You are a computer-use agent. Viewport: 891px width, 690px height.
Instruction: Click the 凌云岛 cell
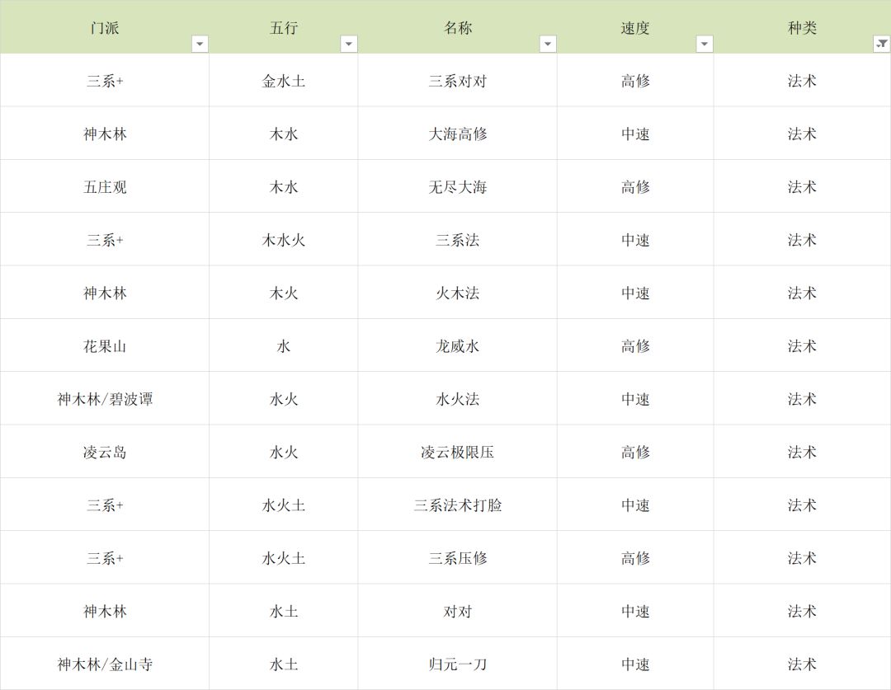105,452
